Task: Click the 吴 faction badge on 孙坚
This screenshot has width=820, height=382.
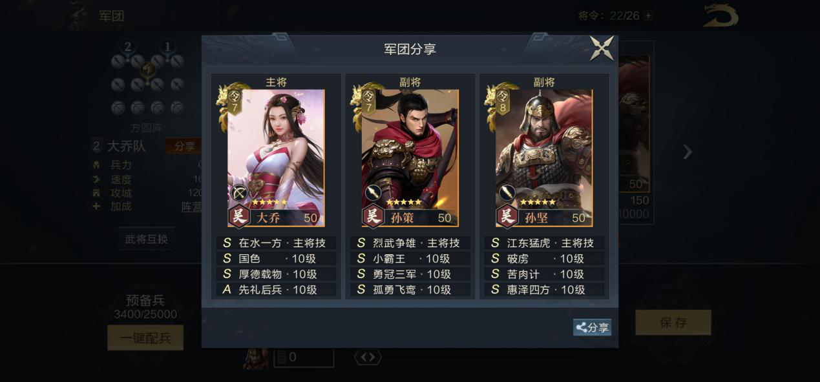Action: tap(508, 216)
